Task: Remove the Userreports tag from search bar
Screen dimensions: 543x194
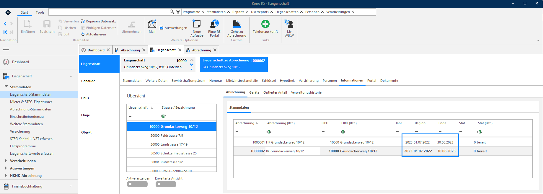Action: [x=272, y=12]
